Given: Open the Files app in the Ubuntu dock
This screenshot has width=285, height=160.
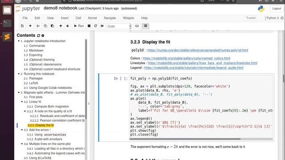Looking at the screenshot, I should click(x=7, y=10).
